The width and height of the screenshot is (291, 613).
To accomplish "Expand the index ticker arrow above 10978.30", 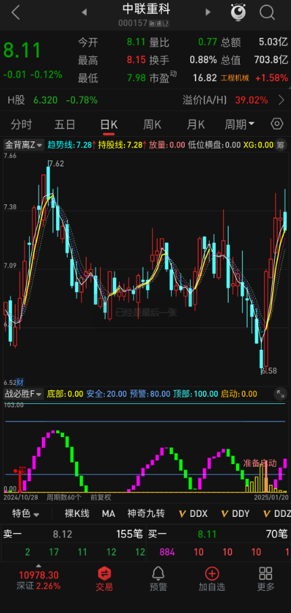I will (x=39, y=566).
